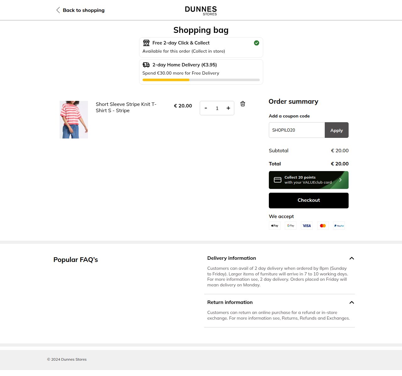This screenshot has height=376, width=402.
Task: Click the Order summary heading
Action: click(293, 102)
